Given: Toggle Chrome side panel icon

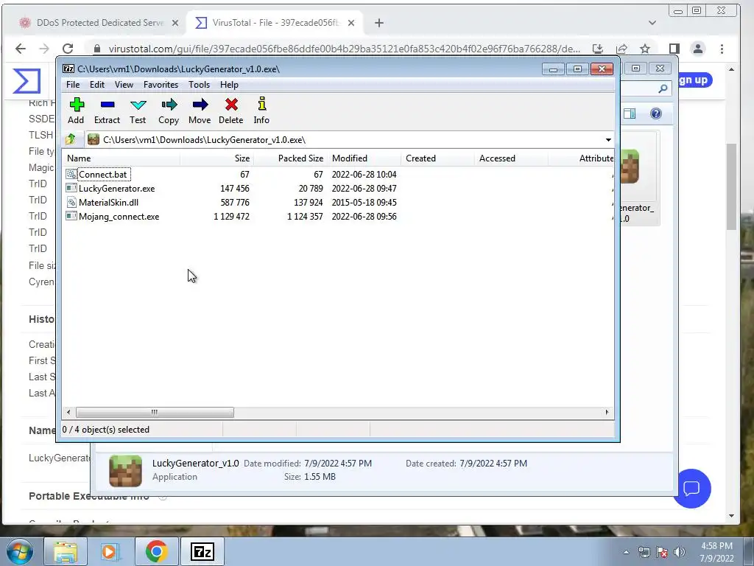Looking at the screenshot, I should [674, 49].
